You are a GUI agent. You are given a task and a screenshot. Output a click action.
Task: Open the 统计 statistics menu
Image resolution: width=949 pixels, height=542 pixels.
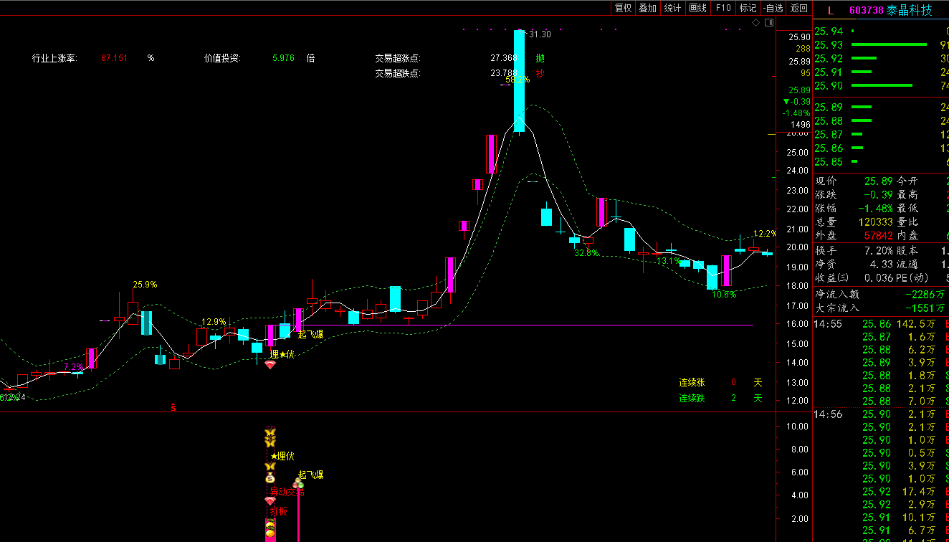click(672, 8)
